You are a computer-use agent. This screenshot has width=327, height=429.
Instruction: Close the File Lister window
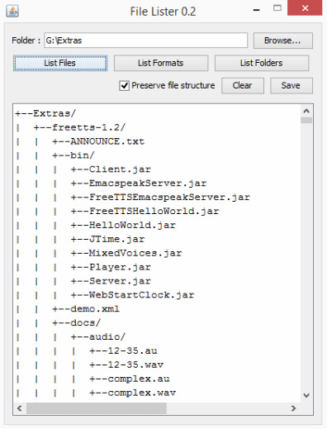click(x=305, y=8)
